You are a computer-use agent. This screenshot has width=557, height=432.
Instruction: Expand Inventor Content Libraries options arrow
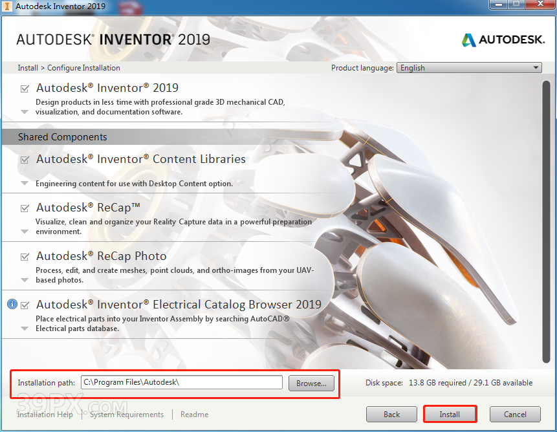click(25, 183)
